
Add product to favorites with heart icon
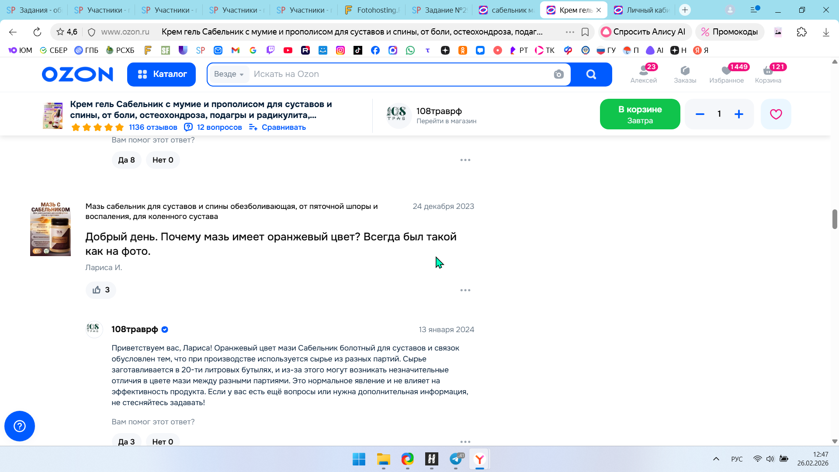[776, 114]
